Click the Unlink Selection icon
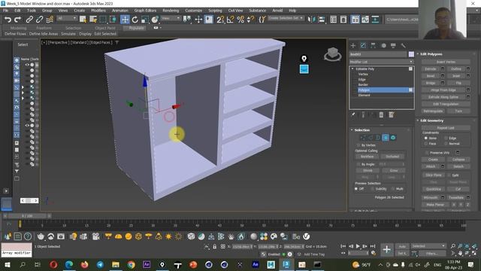This screenshot has width=481, height=271. click(39, 20)
